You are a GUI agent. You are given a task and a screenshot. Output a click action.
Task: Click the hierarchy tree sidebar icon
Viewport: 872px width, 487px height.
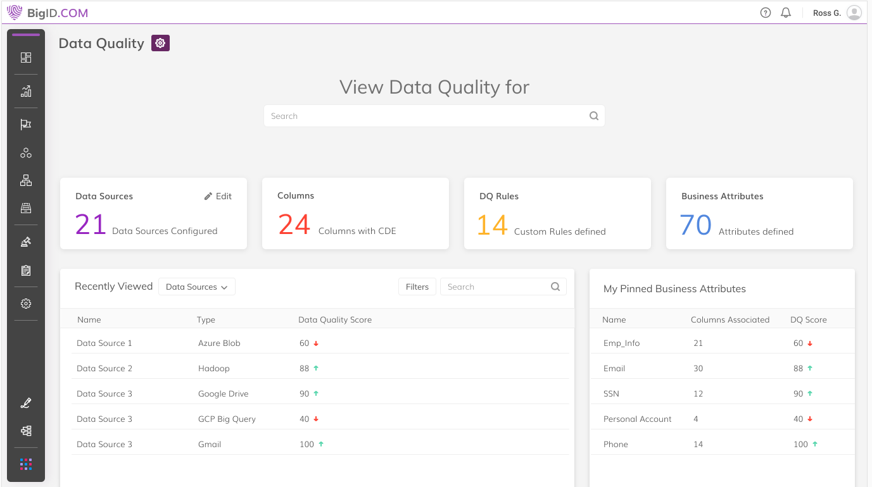click(x=26, y=181)
